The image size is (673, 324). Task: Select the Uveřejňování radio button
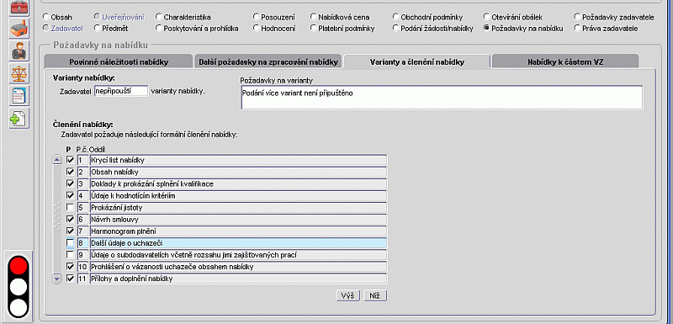point(98,18)
